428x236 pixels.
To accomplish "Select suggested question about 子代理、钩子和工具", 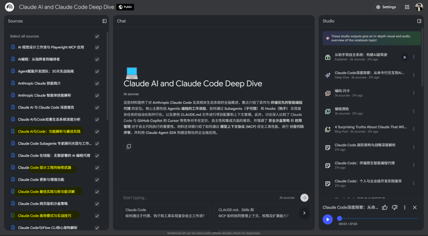I will pyautogui.click(x=166, y=213).
